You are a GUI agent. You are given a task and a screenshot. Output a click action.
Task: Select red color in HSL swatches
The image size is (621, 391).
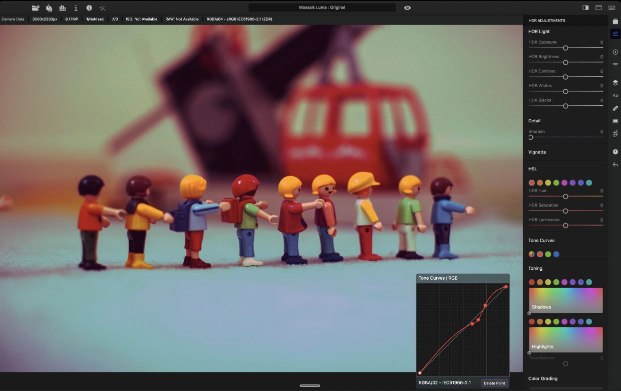coord(532,183)
